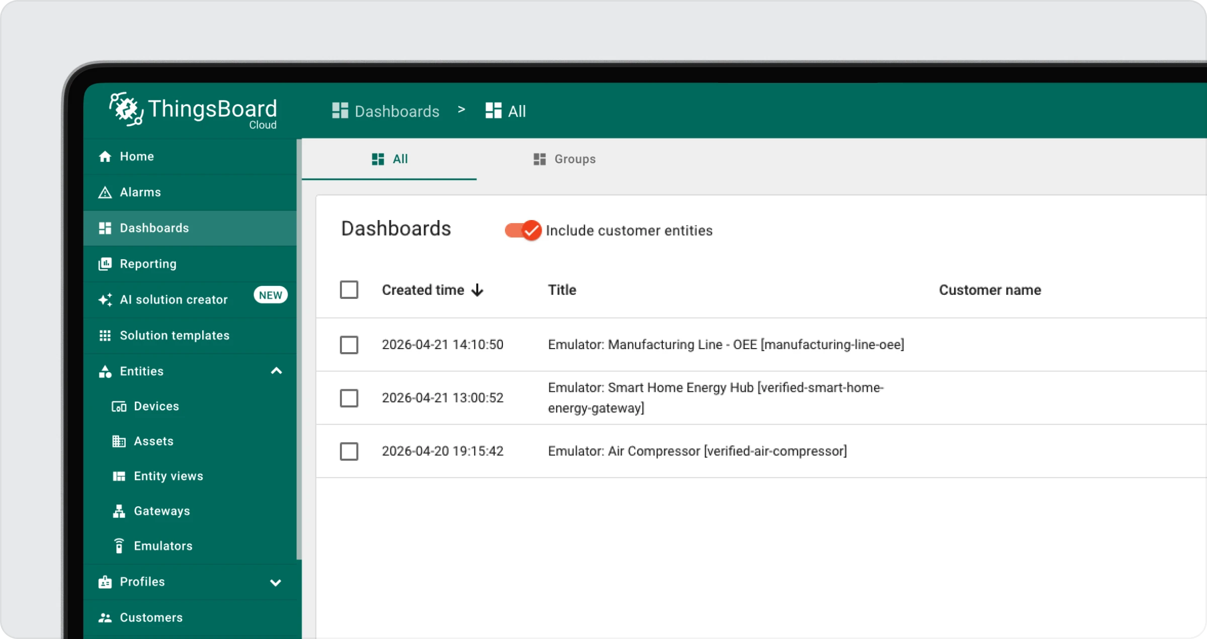The width and height of the screenshot is (1207, 639).
Task: Select the Manufacturing Line OEE dashboard checkbox
Action: coord(349,345)
